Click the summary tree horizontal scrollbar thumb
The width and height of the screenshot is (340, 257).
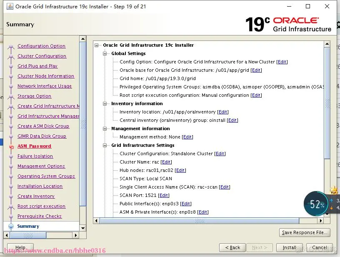199,221
